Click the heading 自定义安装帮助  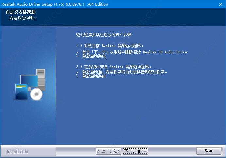(x=21, y=12)
